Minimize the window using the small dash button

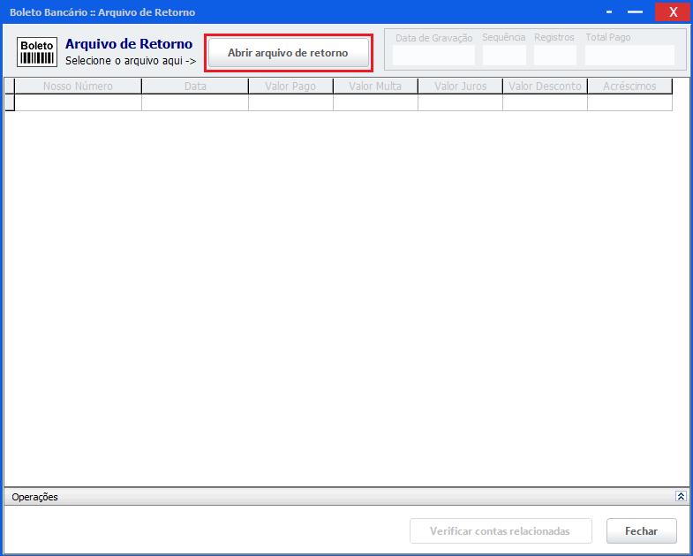click(x=609, y=12)
